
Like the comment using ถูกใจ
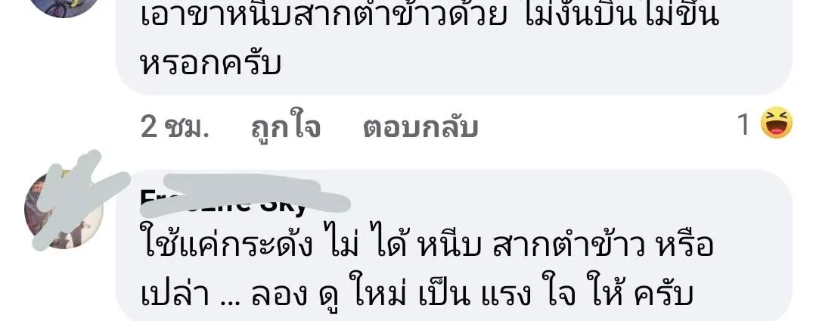[x=286, y=126]
